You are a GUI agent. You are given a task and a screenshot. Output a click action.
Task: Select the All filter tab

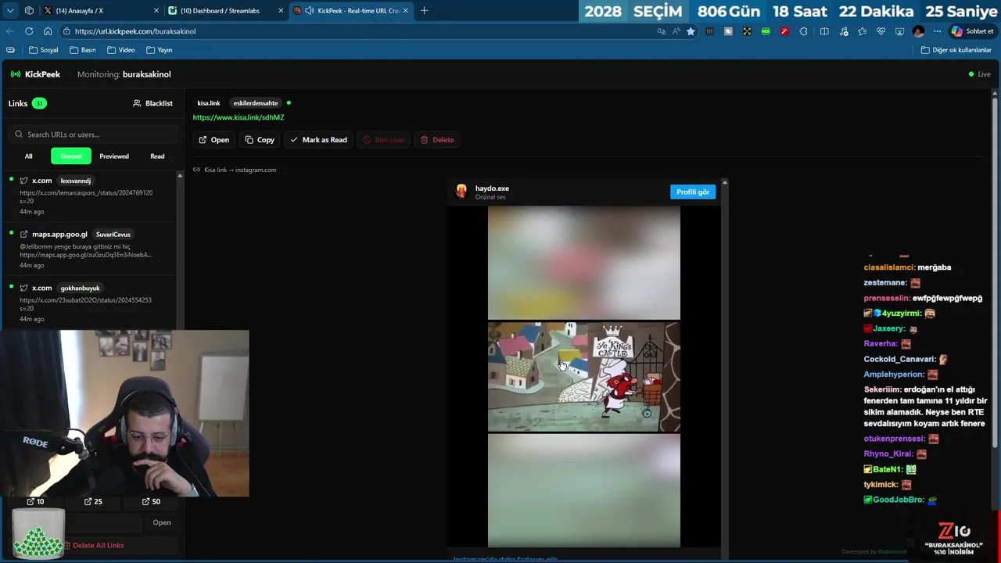click(28, 156)
